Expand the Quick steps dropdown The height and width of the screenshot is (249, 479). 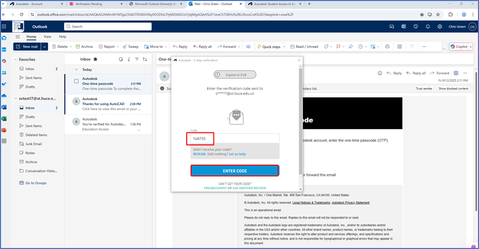[x=285, y=46]
